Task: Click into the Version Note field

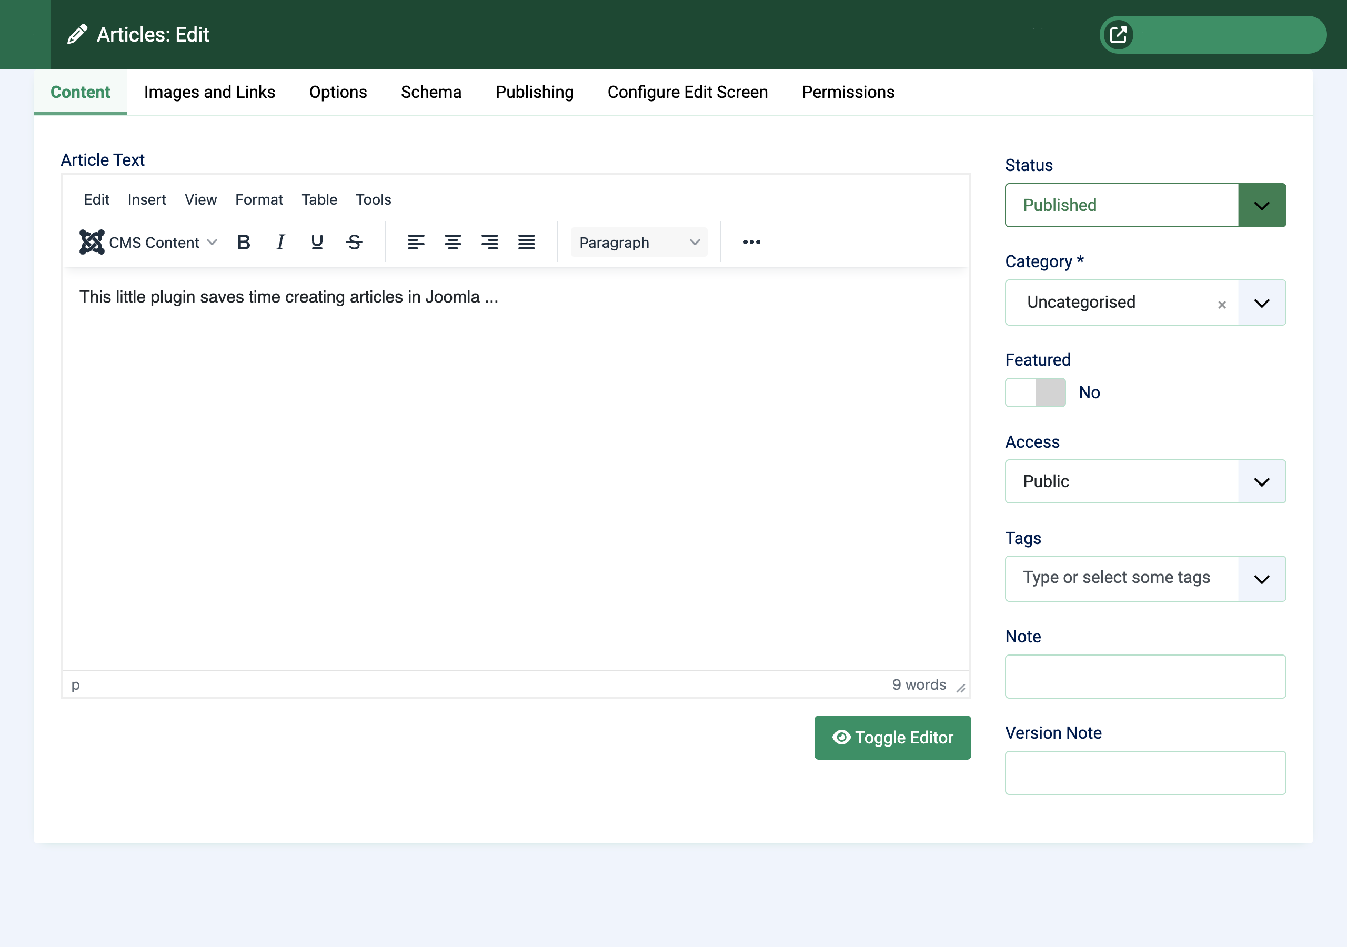Action: [1144, 773]
